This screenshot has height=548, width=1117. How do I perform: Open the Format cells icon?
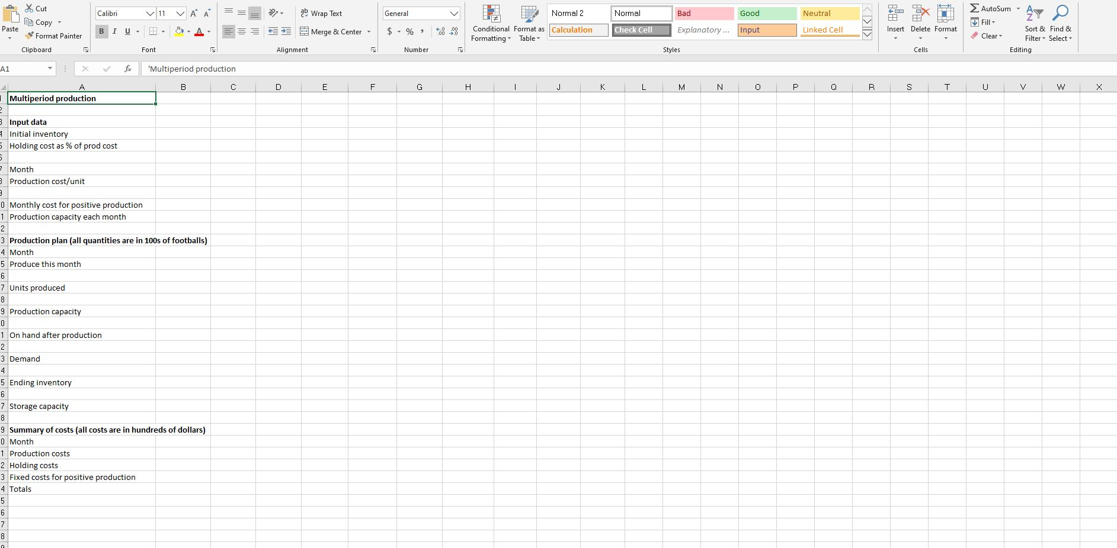(945, 14)
